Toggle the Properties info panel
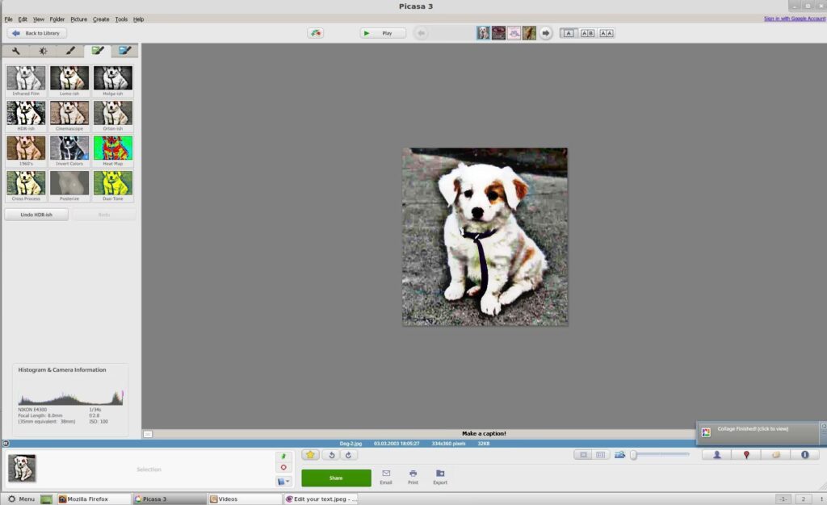 [x=804, y=455]
